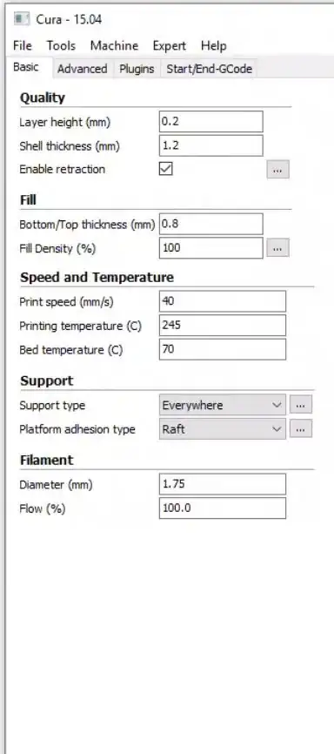Switch to the Start/End-GCode tab

pyautogui.click(x=210, y=69)
